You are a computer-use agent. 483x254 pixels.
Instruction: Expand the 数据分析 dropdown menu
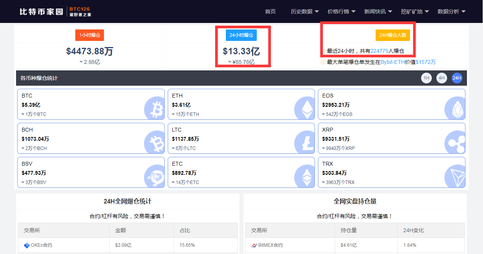pyautogui.click(x=452, y=11)
